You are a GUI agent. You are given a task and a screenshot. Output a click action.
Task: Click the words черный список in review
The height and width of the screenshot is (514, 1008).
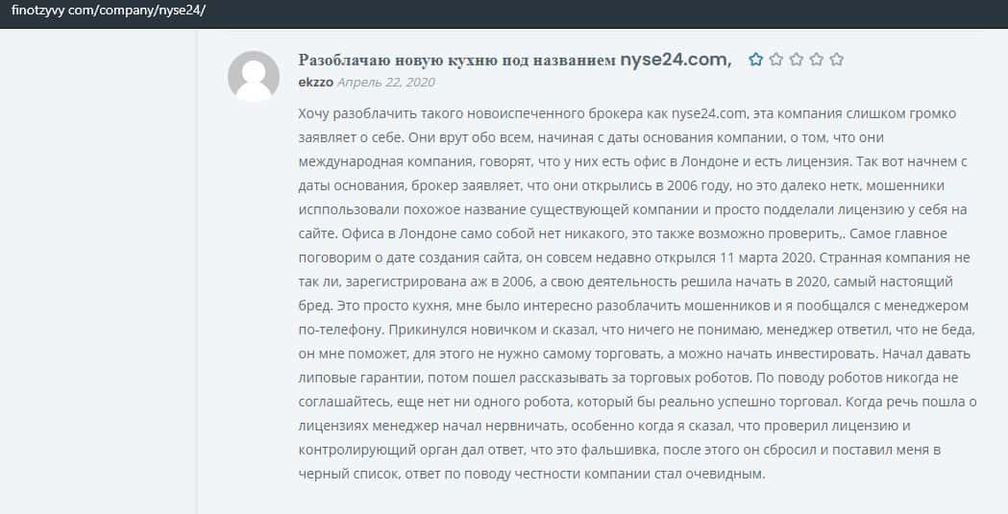point(350,475)
